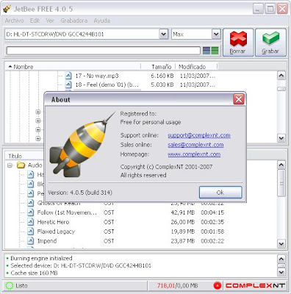Viewport: 291px width, 294px height.
Task: Select the '18 - Feel (demo '01)' file
Action: pos(107,85)
